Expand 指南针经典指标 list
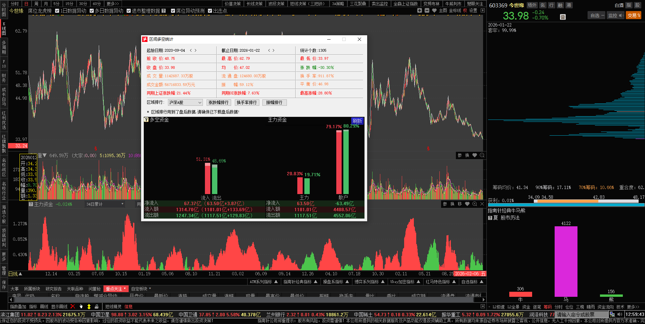 pyautogui.click(x=300, y=282)
